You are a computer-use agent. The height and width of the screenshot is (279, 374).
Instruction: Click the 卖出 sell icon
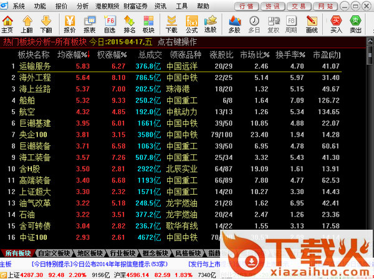(x=356, y=24)
